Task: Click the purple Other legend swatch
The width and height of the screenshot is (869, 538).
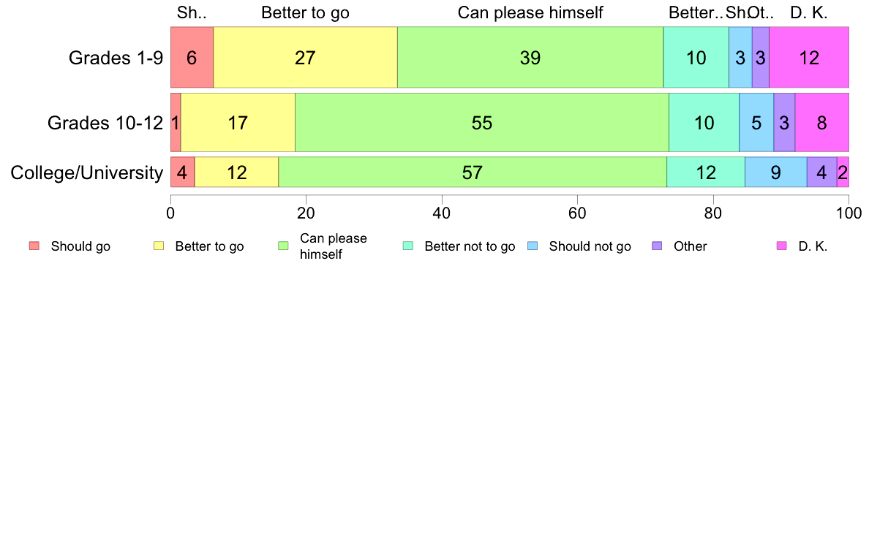Action: tap(658, 246)
